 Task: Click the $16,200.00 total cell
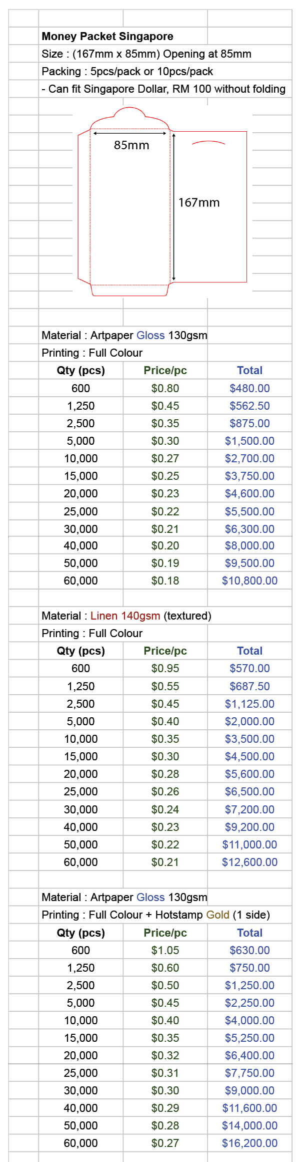coord(249,1143)
